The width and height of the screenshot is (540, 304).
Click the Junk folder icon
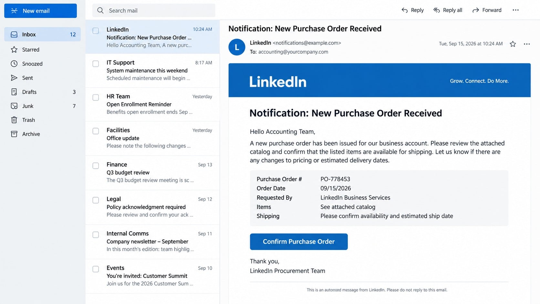(14, 106)
